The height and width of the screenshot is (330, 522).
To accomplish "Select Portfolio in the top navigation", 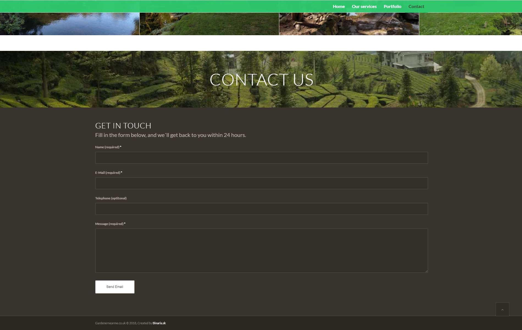I will tap(392, 6).
